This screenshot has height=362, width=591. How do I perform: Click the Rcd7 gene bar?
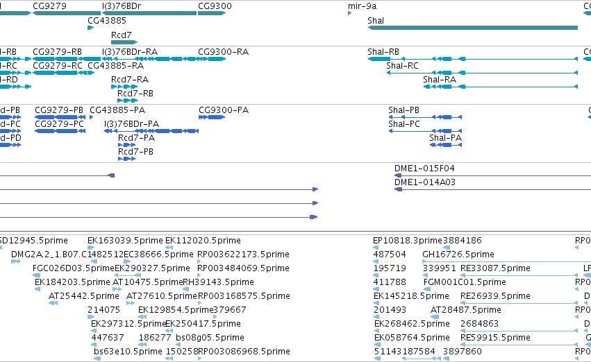click(124, 42)
